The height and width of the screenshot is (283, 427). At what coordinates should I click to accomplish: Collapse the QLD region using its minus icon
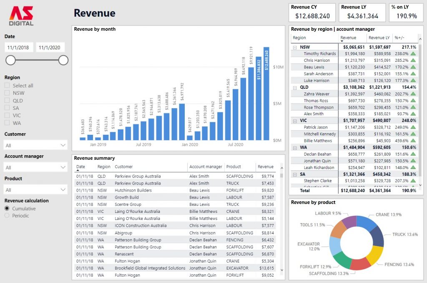click(294, 87)
